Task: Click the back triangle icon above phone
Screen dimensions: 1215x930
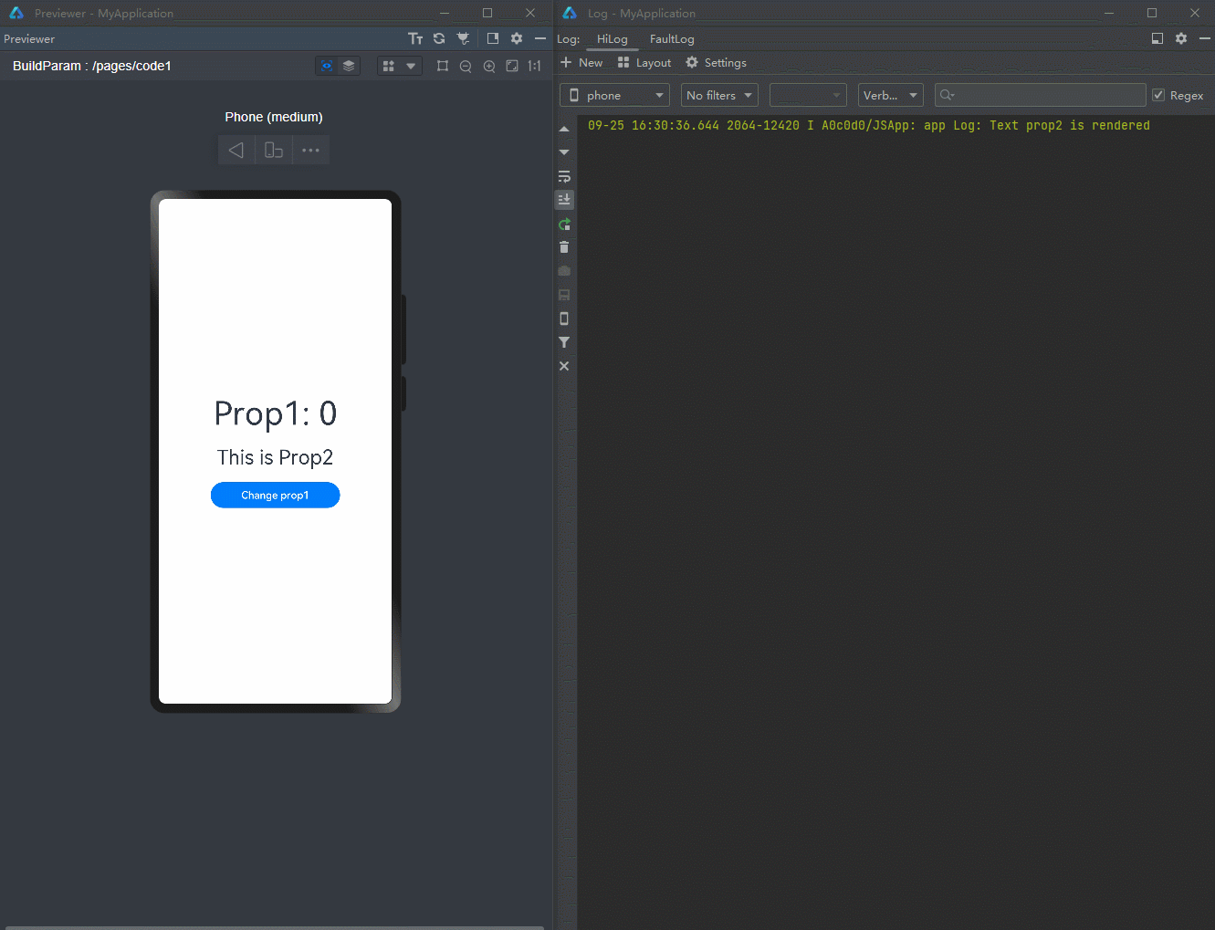Action: point(236,150)
